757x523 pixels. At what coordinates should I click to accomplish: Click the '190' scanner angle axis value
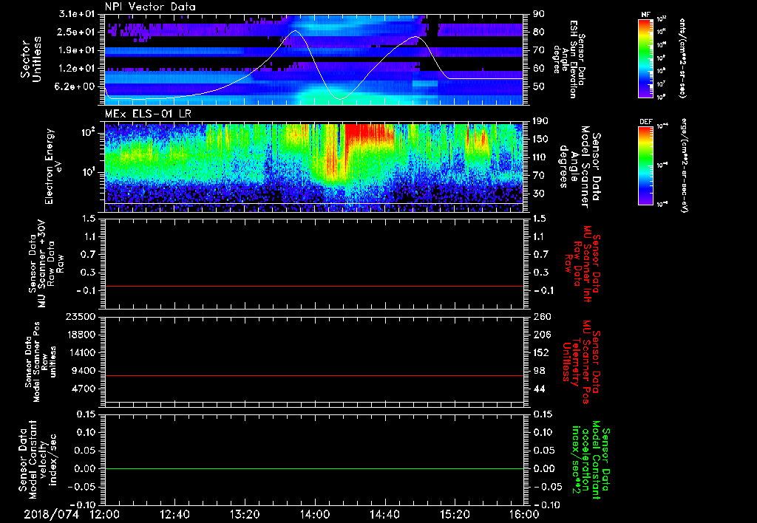tap(541, 121)
